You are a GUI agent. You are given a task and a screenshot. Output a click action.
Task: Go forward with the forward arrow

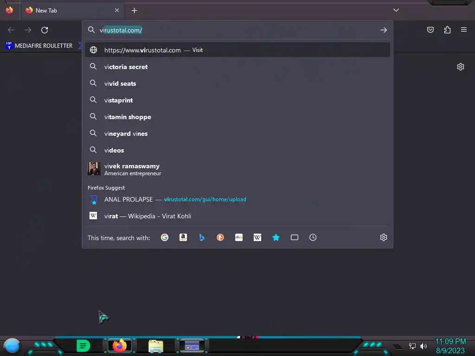[28, 30]
